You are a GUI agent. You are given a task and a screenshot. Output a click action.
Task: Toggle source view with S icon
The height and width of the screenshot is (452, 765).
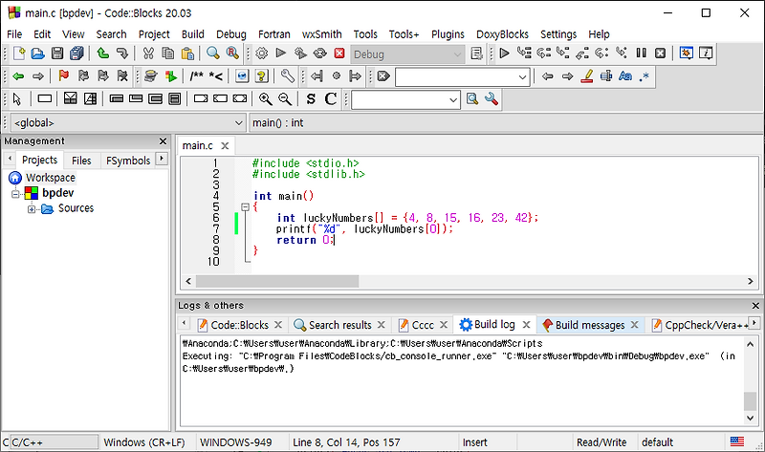(311, 99)
